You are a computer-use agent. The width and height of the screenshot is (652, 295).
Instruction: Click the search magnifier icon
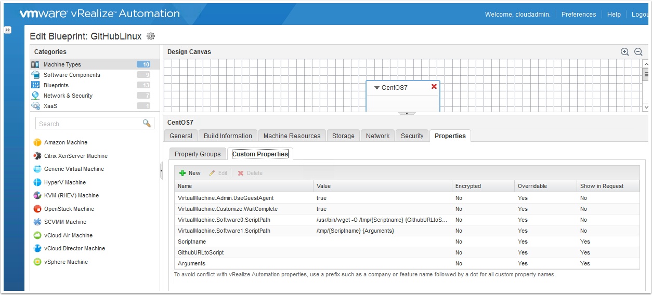[x=147, y=123]
